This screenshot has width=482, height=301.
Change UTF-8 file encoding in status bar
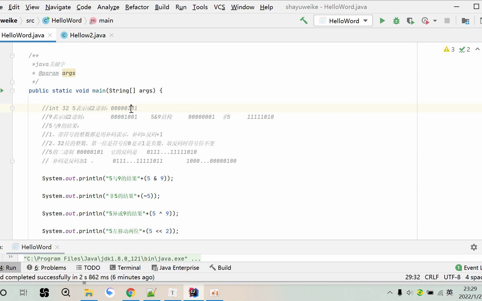tap(452, 277)
